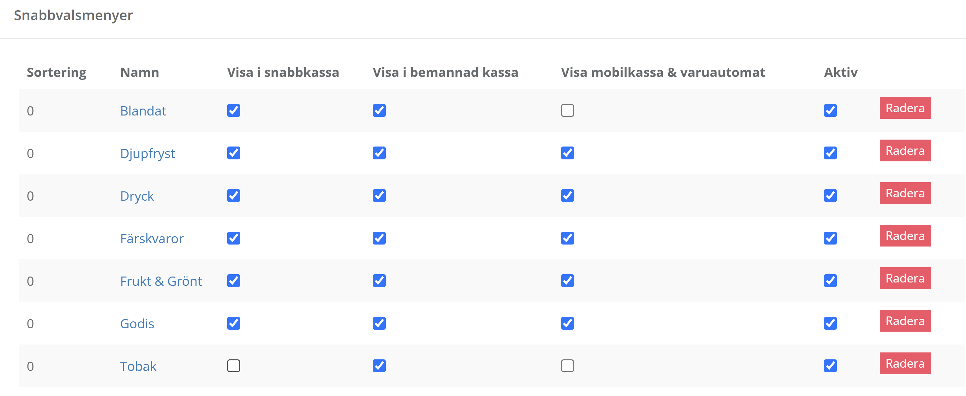Image resolution: width=966 pixels, height=396 pixels.
Task: Disable bemannad kassa for Dryck
Action: pos(379,196)
